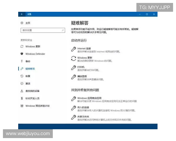Click the 针对开发人员 icon
The height and width of the screenshot is (141, 176).
point(22,98)
